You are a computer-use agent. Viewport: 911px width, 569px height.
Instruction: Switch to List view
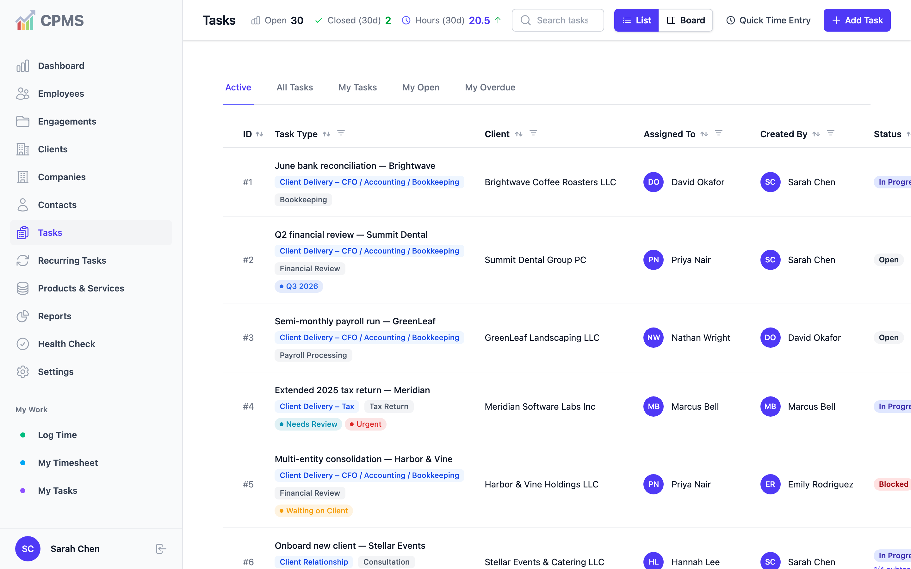[x=636, y=20]
